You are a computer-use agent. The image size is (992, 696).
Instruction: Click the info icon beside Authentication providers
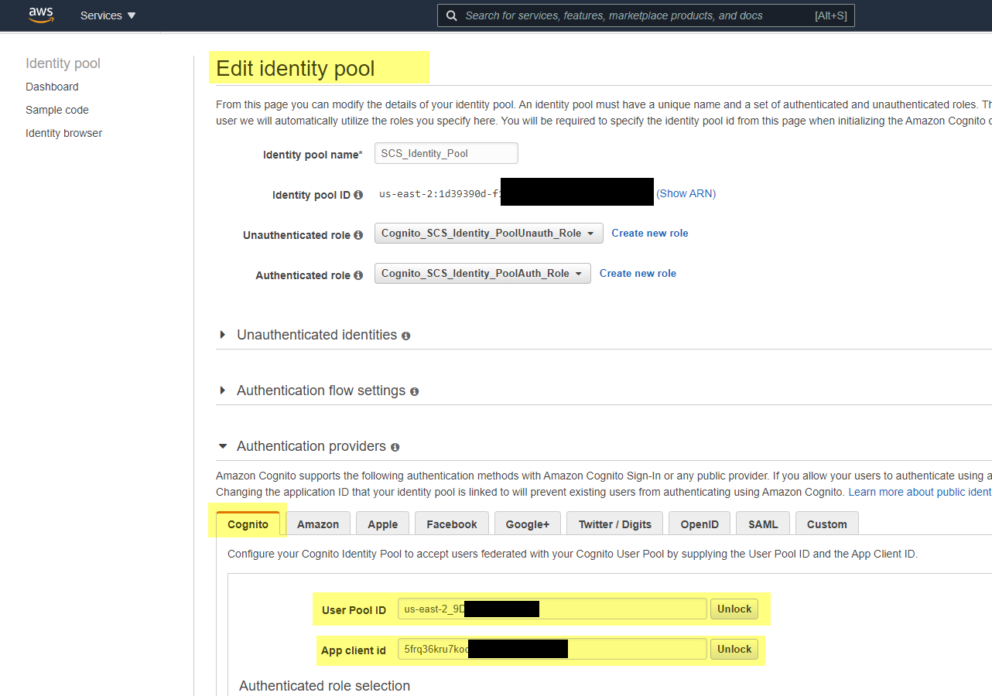[x=395, y=448]
